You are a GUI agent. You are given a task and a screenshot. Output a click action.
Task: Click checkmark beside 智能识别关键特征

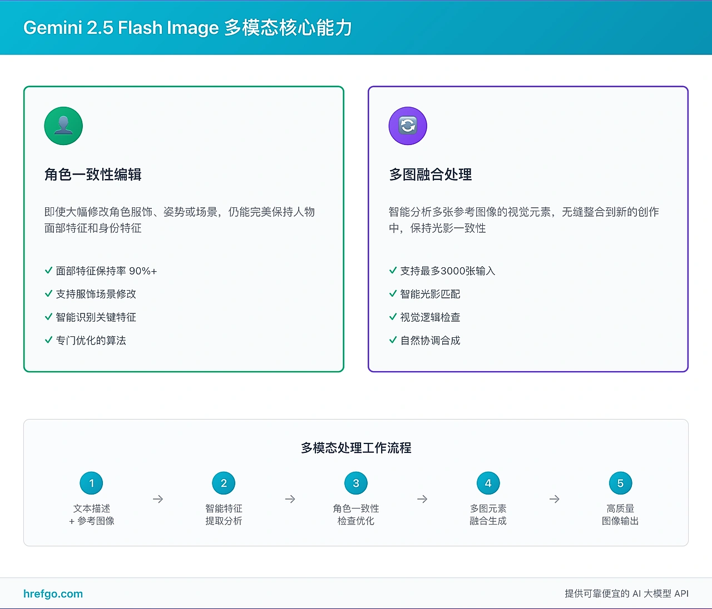pos(48,317)
